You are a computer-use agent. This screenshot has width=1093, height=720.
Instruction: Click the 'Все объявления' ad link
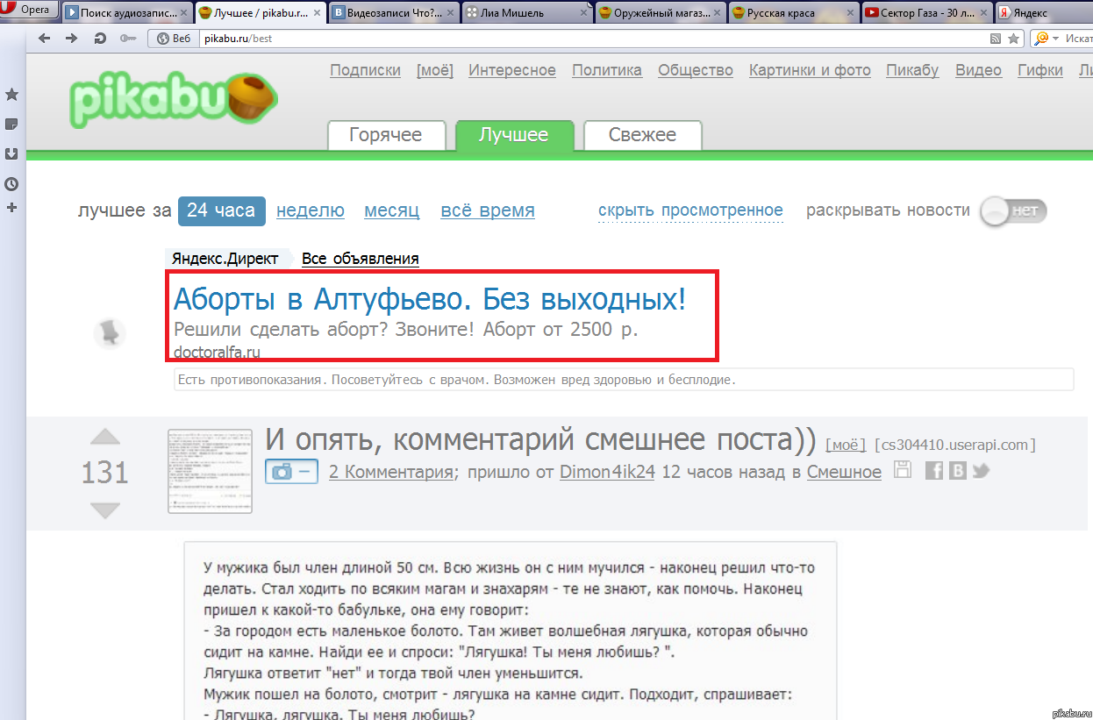pos(360,259)
